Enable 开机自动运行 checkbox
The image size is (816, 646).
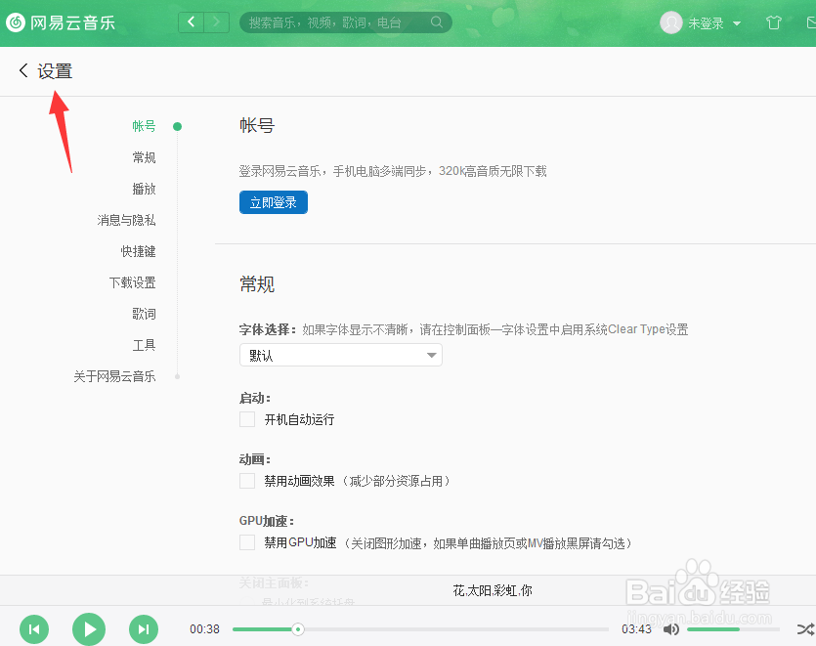pos(247,419)
